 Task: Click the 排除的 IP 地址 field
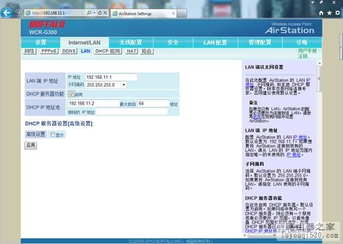(131, 112)
